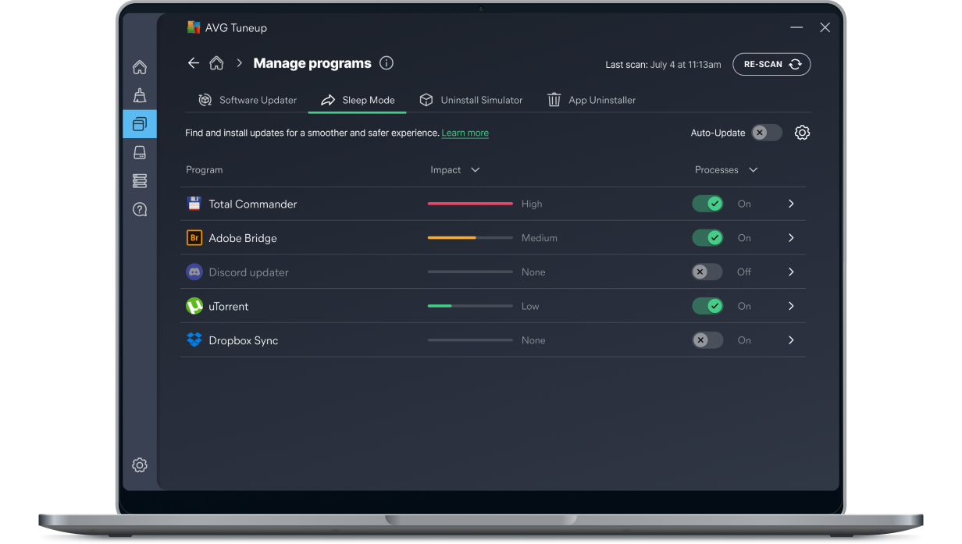This screenshot has height=544, width=962.
Task: Enable Sleep Mode for Discord updater
Action: [x=707, y=272]
